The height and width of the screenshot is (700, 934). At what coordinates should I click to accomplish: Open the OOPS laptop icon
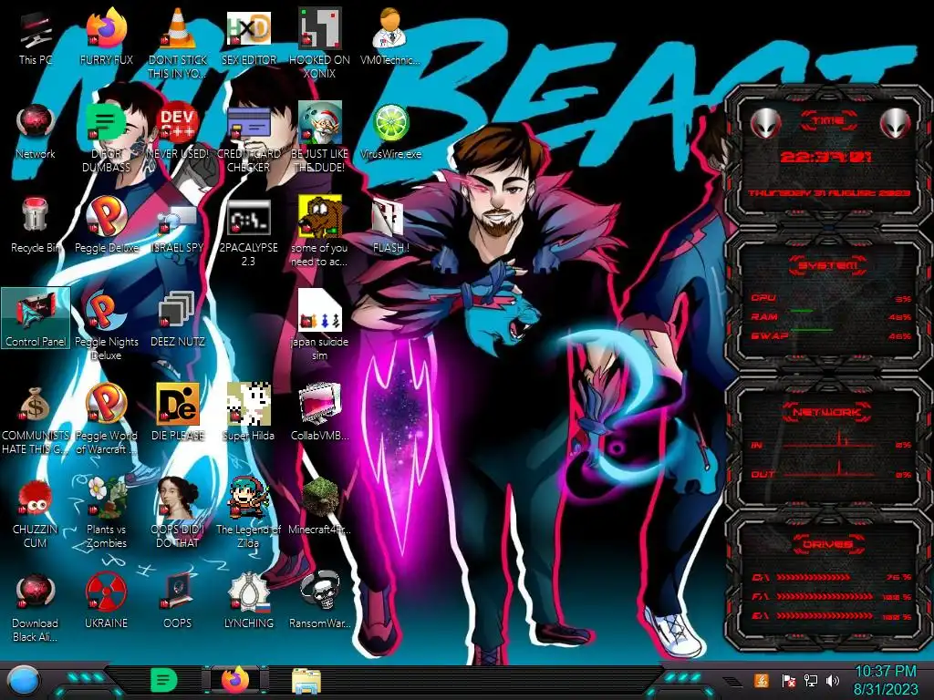click(178, 602)
